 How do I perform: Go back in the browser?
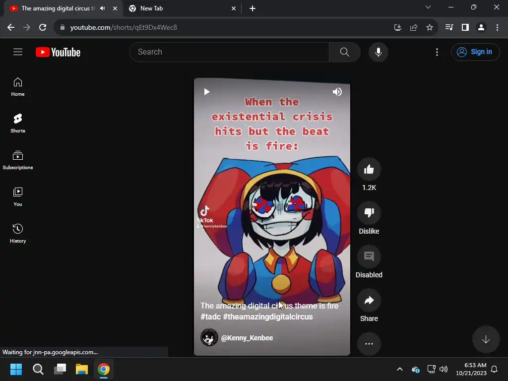[11, 28]
